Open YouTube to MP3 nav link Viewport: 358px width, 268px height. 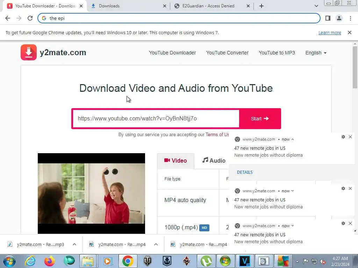pos(277,53)
